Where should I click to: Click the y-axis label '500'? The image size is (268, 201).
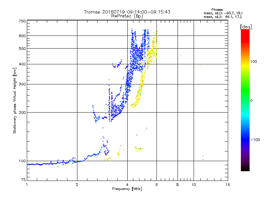22,49
